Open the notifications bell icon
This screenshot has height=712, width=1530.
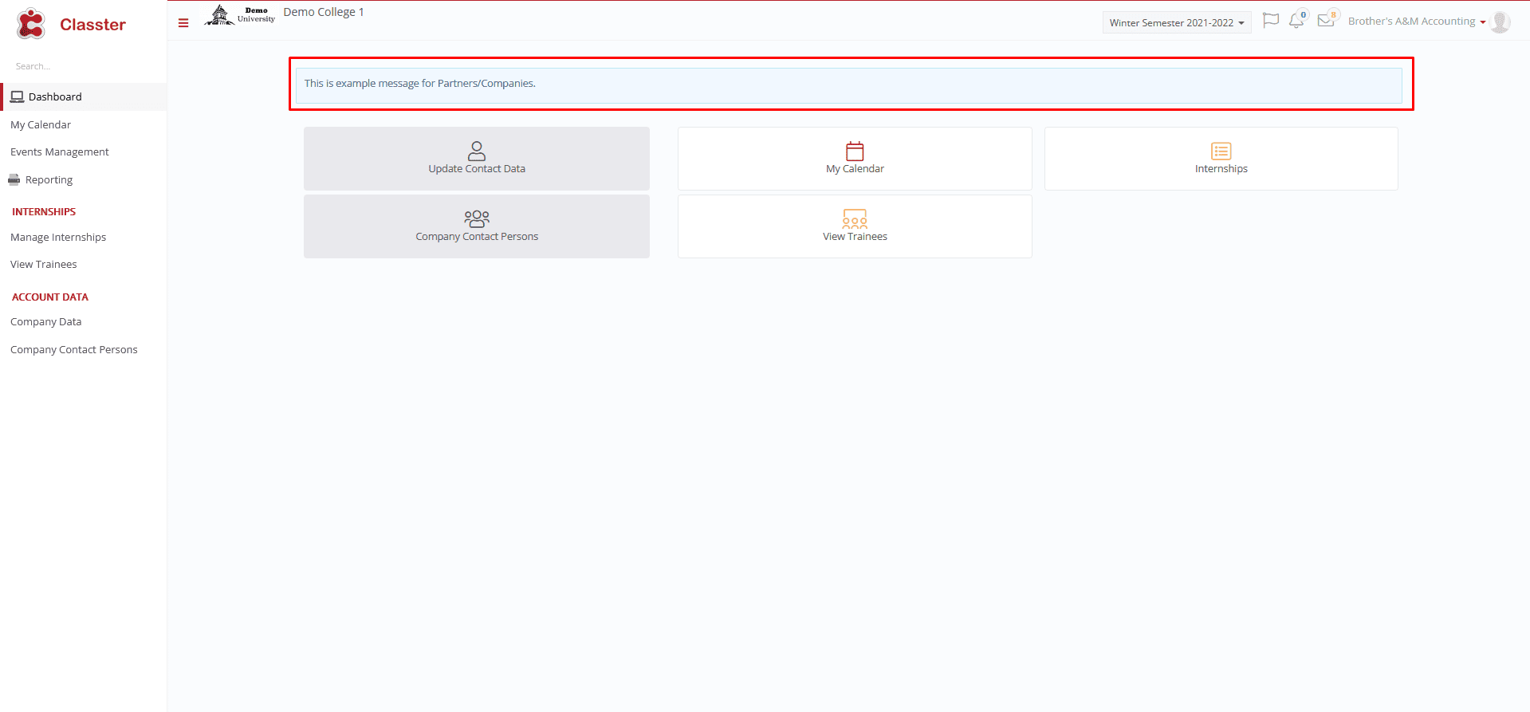pyautogui.click(x=1296, y=21)
